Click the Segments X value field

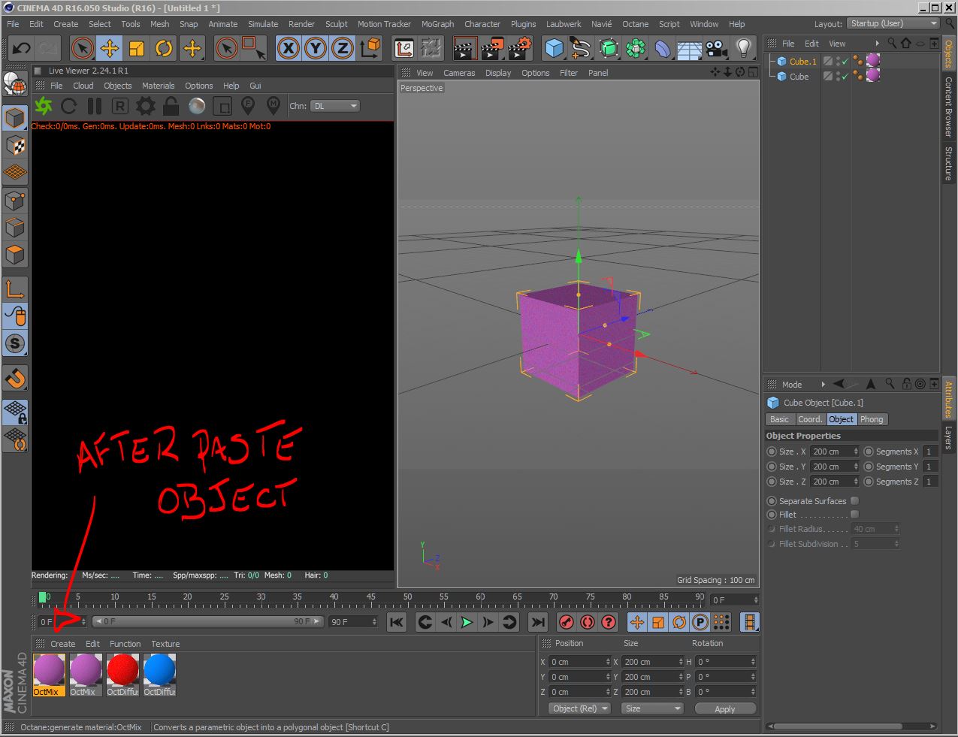[x=930, y=452]
